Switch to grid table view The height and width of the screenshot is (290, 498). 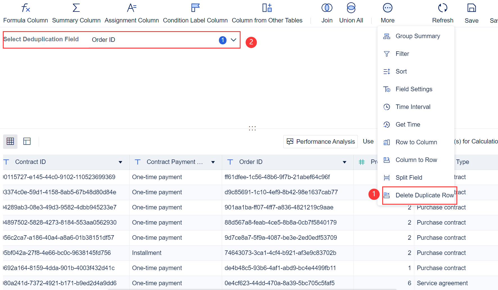pos(10,141)
